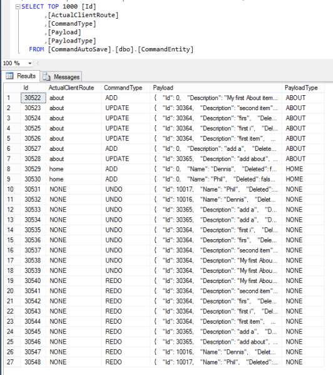Click 'home' route in row 30529
The image size is (333, 375).
click(74, 169)
